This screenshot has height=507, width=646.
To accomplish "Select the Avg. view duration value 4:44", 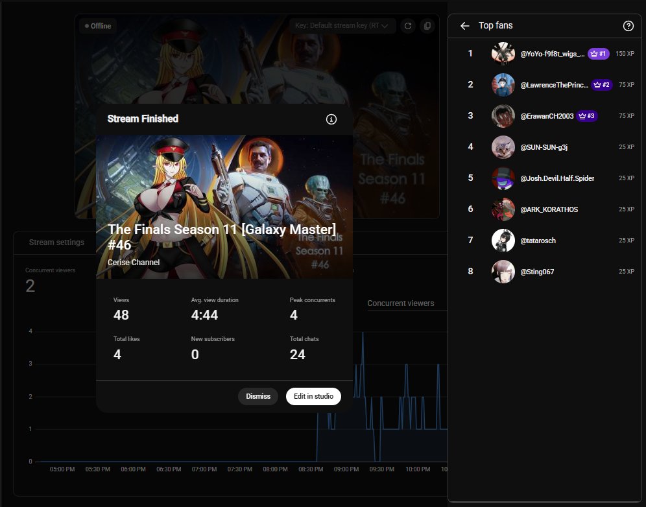I will pyautogui.click(x=204, y=315).
